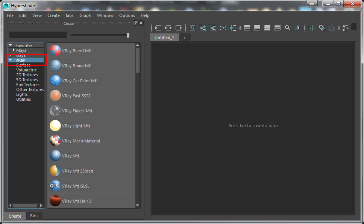Show input and output connections
This screenshot has width=364, height=224.
(x=168, y=28)
